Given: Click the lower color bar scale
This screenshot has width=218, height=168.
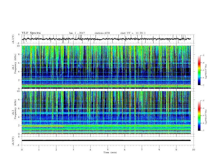Looking at the screenshot, I should click(x=199, y=116).
